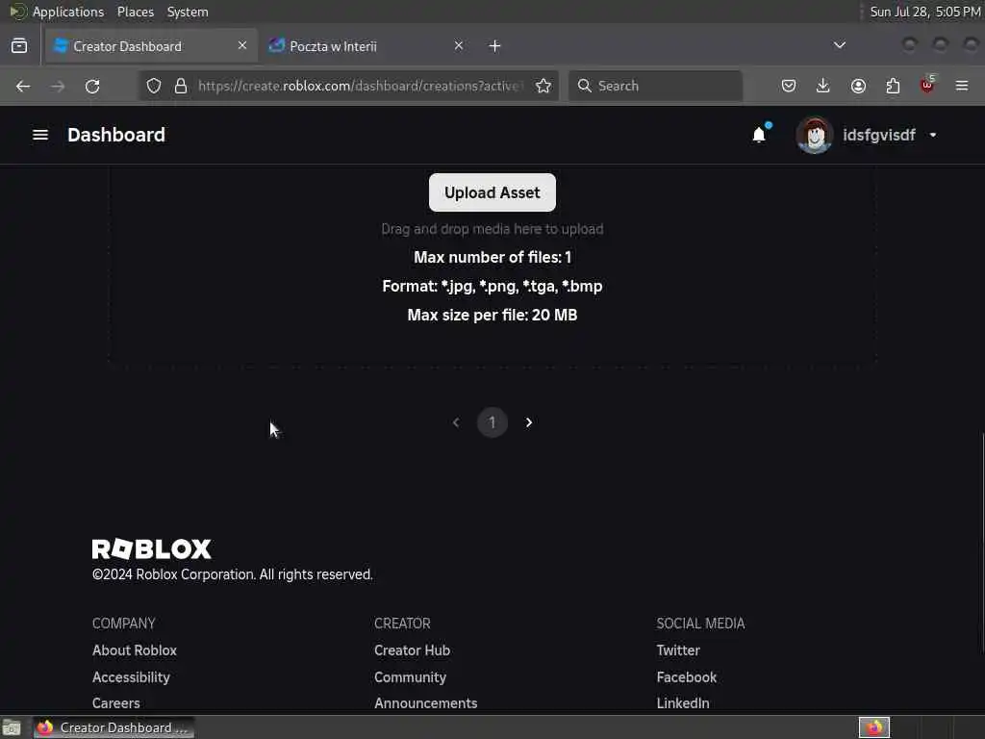Open notifications bell
This screenshot has height=739, width=985.
[759, 135]
